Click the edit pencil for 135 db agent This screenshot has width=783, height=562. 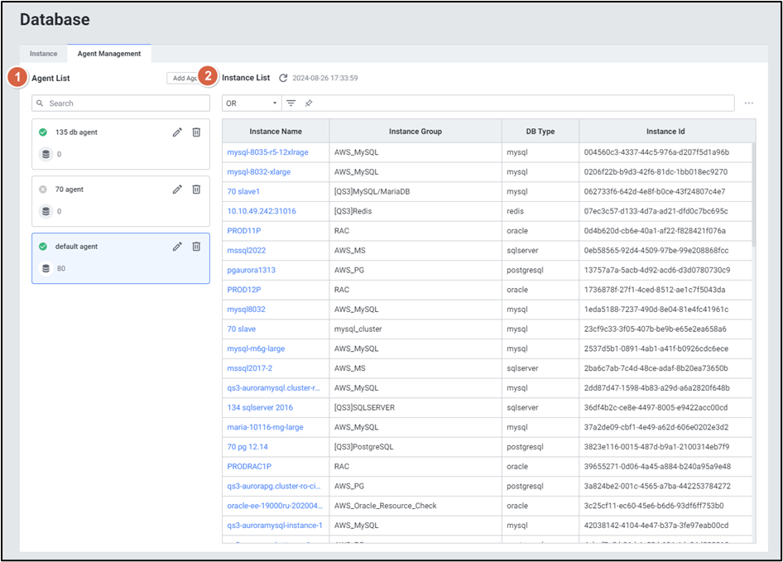(177, 132)
